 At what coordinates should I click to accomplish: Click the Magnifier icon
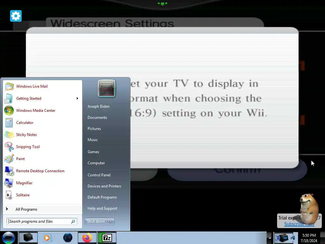tap(9, 183)
